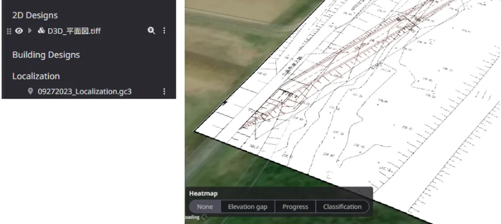Select the D3D_平面図.tiff layer name
This screenshot has height=224, width=501.
[74, 31]
